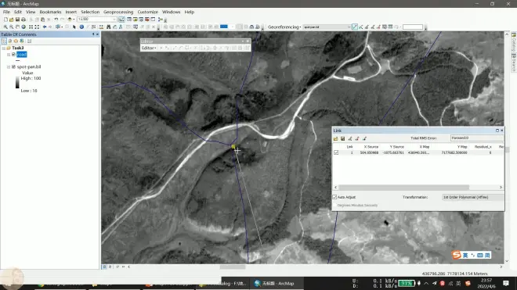Collapse the road layer node
Viewport: 517px width, 290px height.
point(9,55)
